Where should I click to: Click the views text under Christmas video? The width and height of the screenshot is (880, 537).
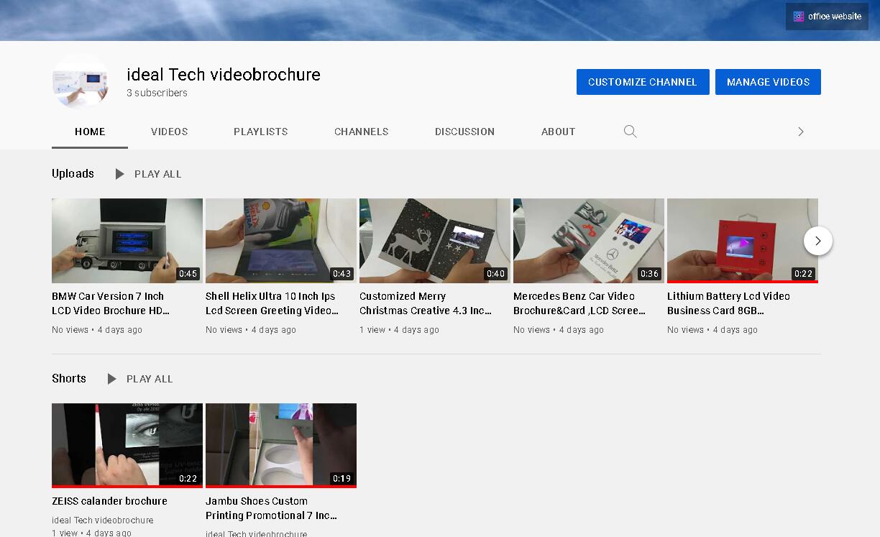372,330
